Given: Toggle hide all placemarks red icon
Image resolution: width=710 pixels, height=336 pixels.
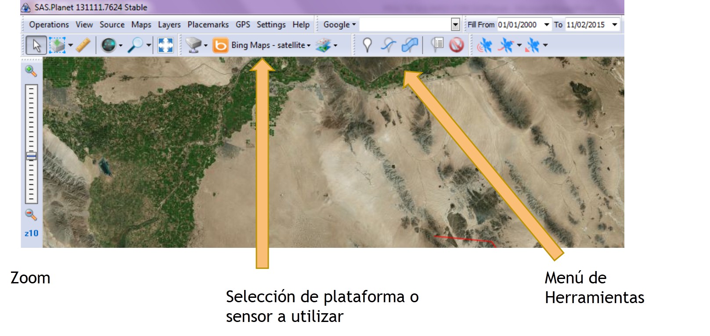Looking at the screenshot, I should click(457, 45).
